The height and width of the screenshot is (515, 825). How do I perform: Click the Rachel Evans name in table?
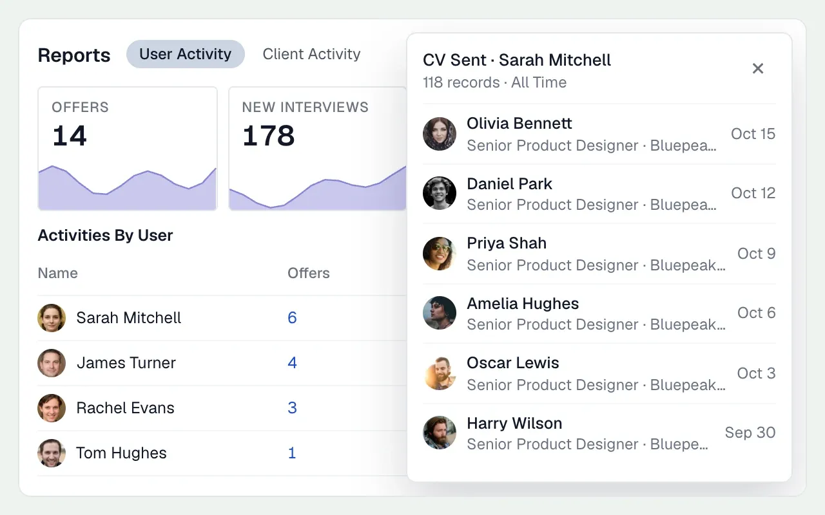point(125,408)
